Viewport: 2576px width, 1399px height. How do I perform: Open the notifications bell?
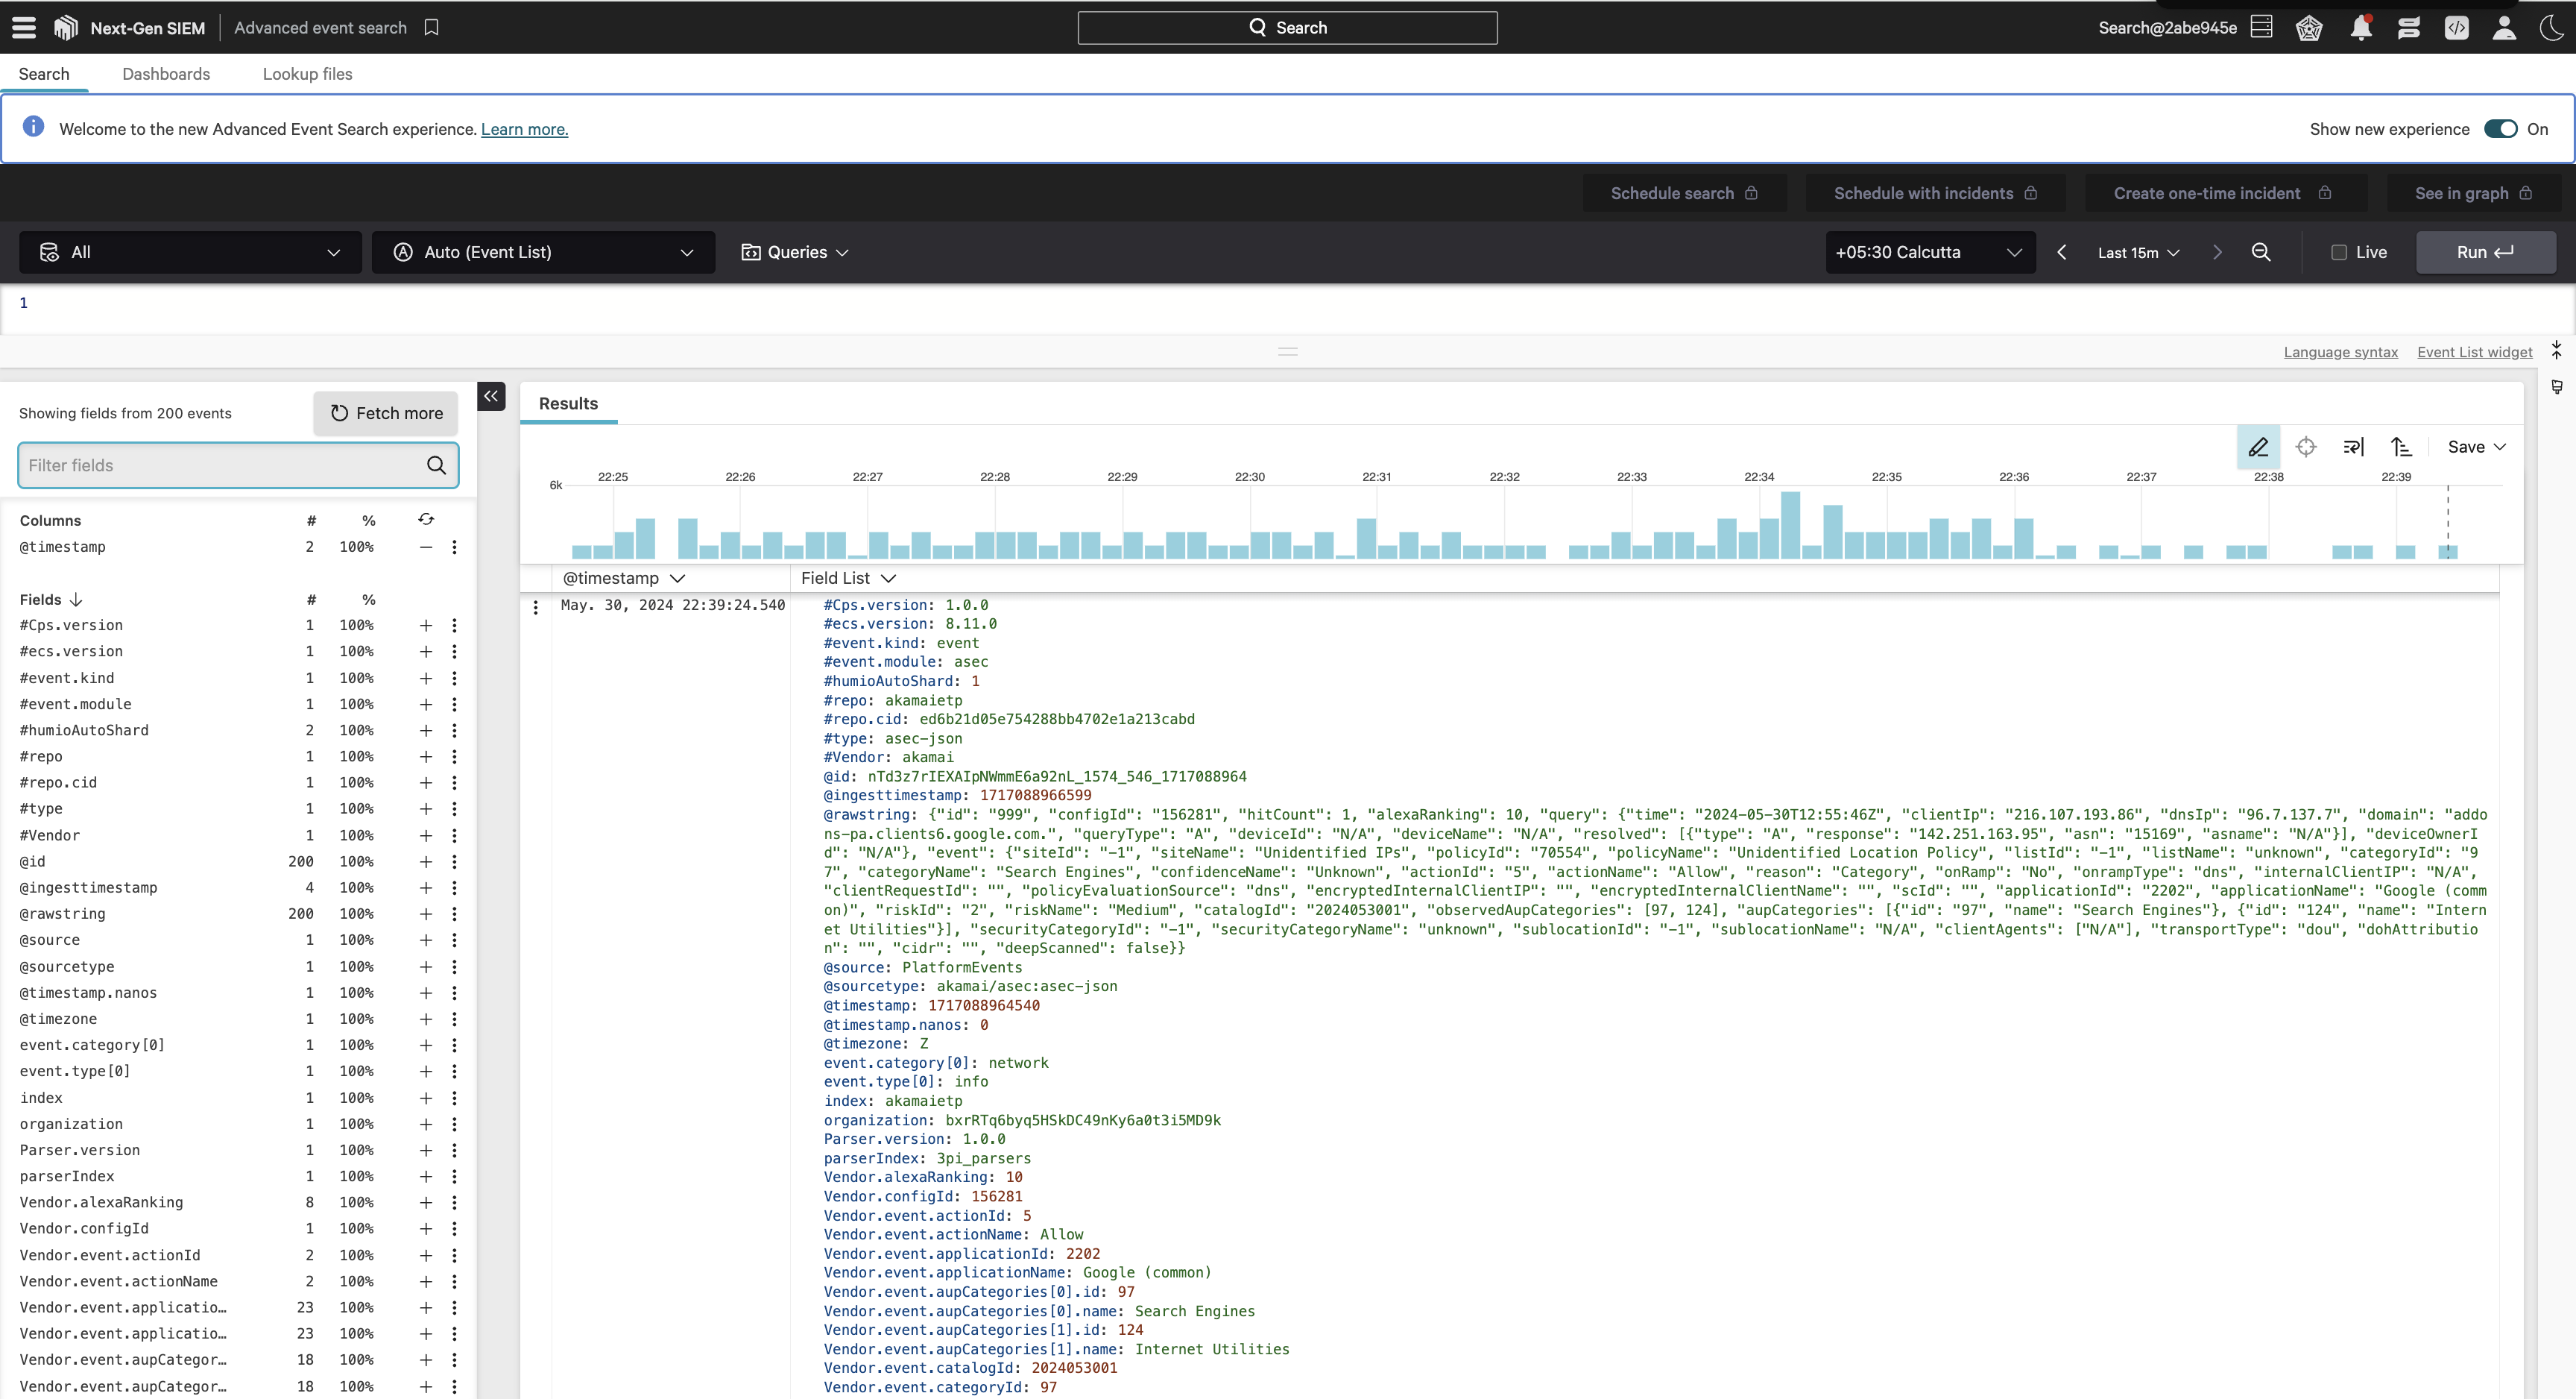pyautogui.click(x=2361, y=28)
